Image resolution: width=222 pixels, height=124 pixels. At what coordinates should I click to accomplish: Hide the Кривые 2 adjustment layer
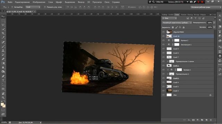163,40
